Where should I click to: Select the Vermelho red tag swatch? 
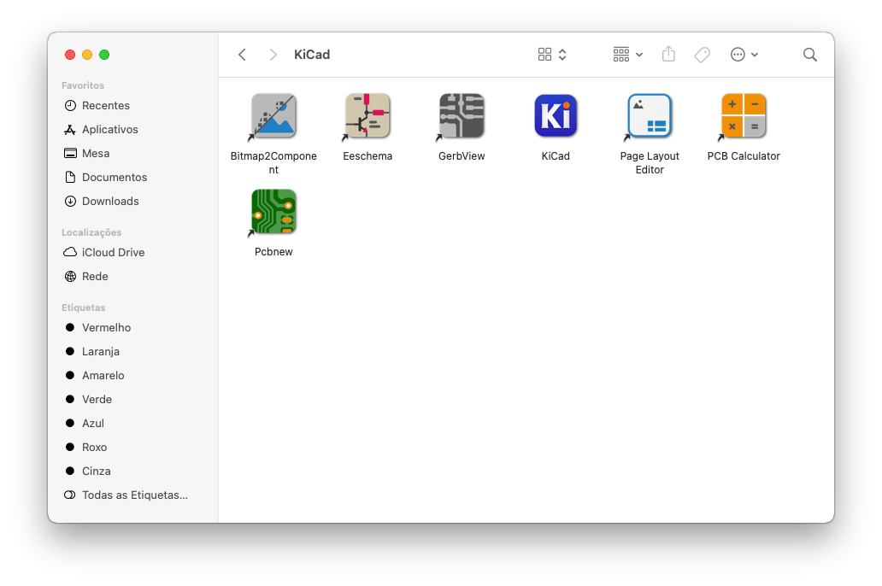tap(71, 327)
